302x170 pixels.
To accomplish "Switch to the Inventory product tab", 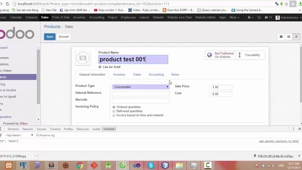I will point(119,75).
